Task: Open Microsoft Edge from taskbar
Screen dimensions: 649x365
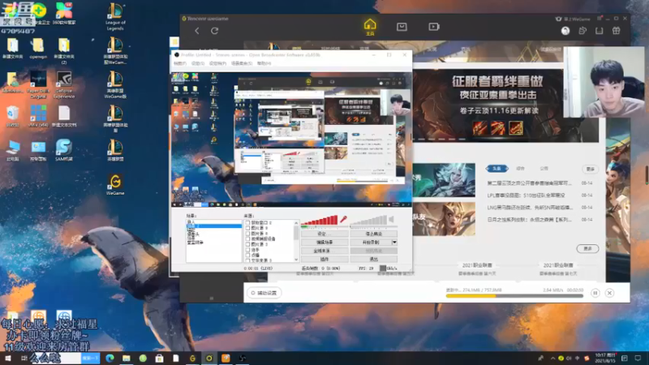Action: (x=110, y=359)
